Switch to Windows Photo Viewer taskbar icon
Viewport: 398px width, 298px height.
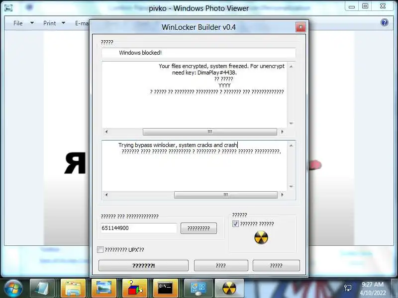click(104, 289)
